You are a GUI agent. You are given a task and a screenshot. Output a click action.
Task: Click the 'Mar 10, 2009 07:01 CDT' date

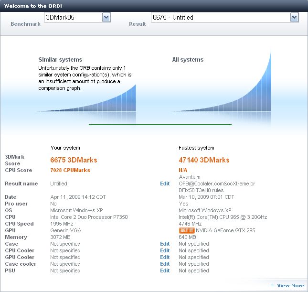(206, 197)
